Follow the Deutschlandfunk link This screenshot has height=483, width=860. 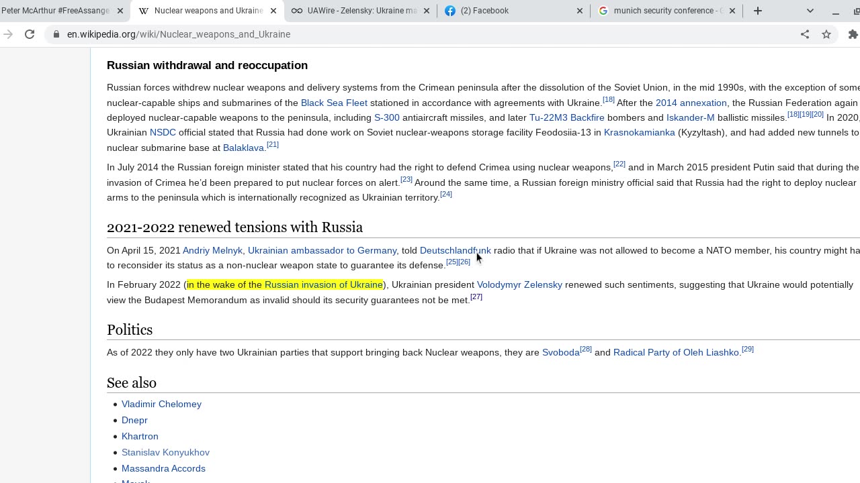click(456, 250)
